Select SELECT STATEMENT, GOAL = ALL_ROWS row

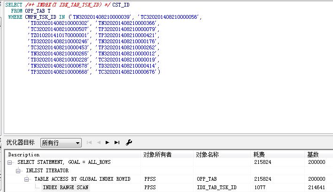click(x=64, y=162)
